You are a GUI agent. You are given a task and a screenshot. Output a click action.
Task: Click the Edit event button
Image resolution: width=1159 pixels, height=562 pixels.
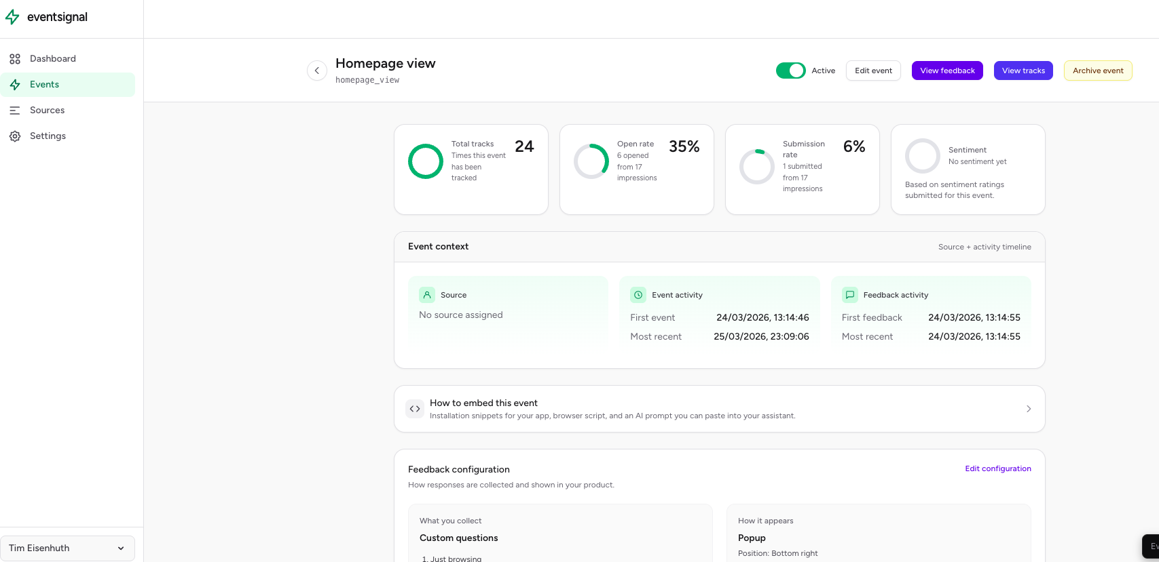pyautogui.click(x=873, y=71)
